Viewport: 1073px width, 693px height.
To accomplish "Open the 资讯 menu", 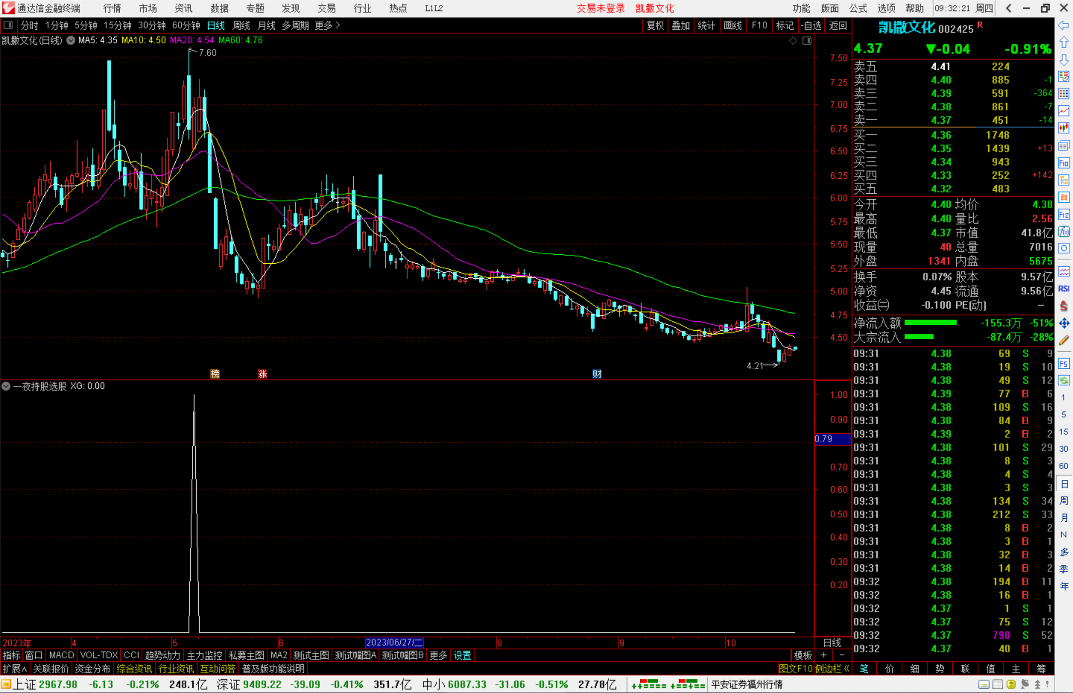I will [183, 8].
